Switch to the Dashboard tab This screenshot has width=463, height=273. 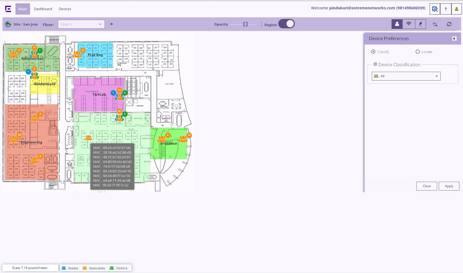[x=43, y=9]
